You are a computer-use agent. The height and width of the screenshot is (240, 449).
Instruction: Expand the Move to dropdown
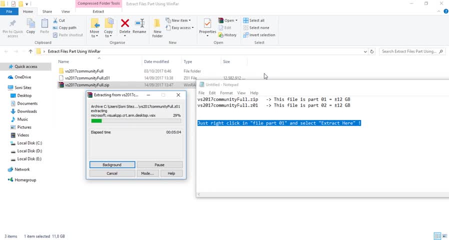click(x=94, y=36)
